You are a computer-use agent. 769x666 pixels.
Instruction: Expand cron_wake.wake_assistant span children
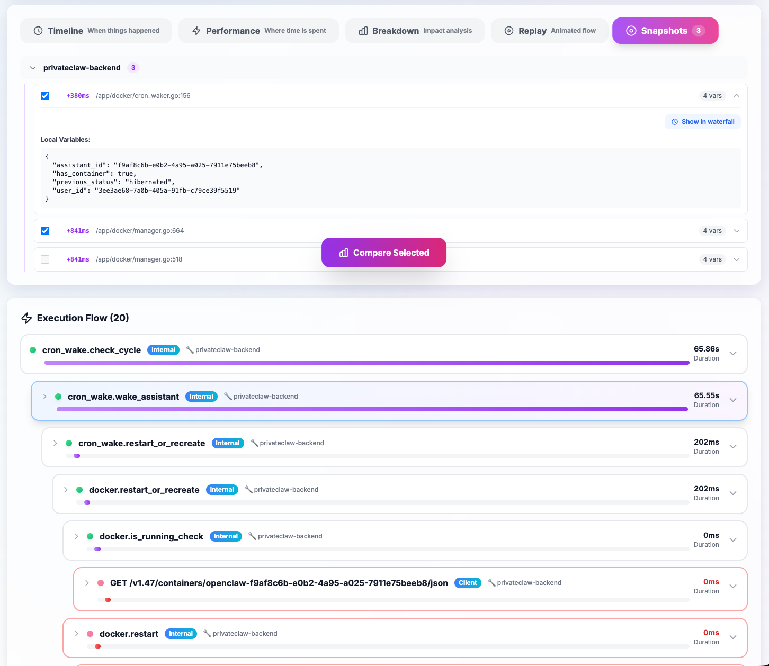[x=44, y=397]
